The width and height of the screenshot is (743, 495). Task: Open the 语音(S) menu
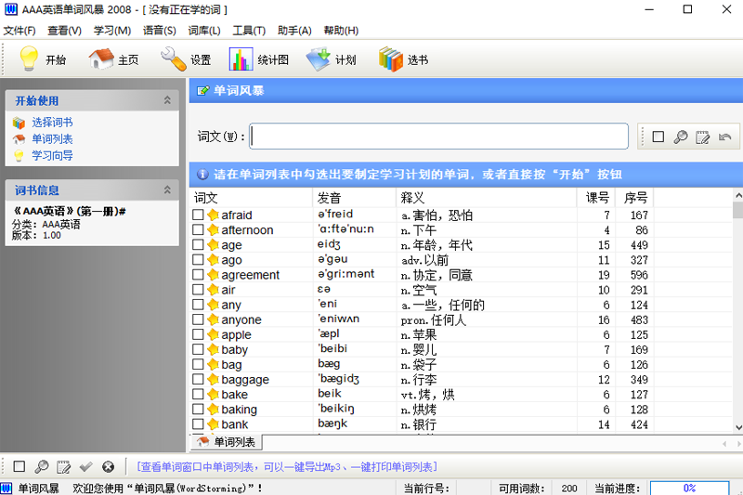click(159, 31)
